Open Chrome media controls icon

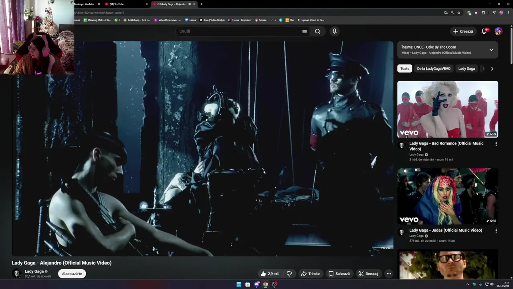click(494, 12)
